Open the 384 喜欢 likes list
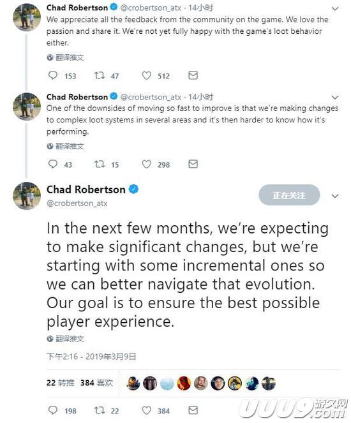 [x=96, y=383]
